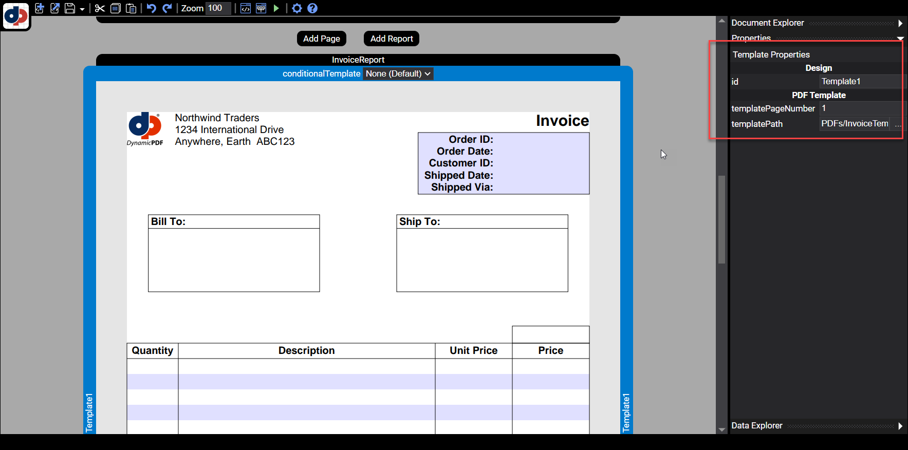Click the paste clipboard icon
The height and width of the screenshot is (450, 908).
[131, 8]
